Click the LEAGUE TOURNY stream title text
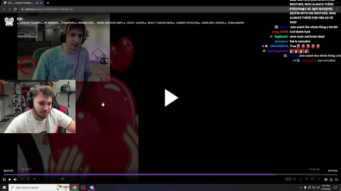Viewport: 341px width, 191px height. [131, 23]
